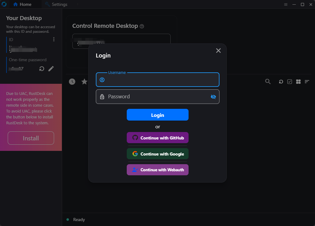Continue with Google sign-in
This screenshot has width=315, height=226.
(157, 154)
